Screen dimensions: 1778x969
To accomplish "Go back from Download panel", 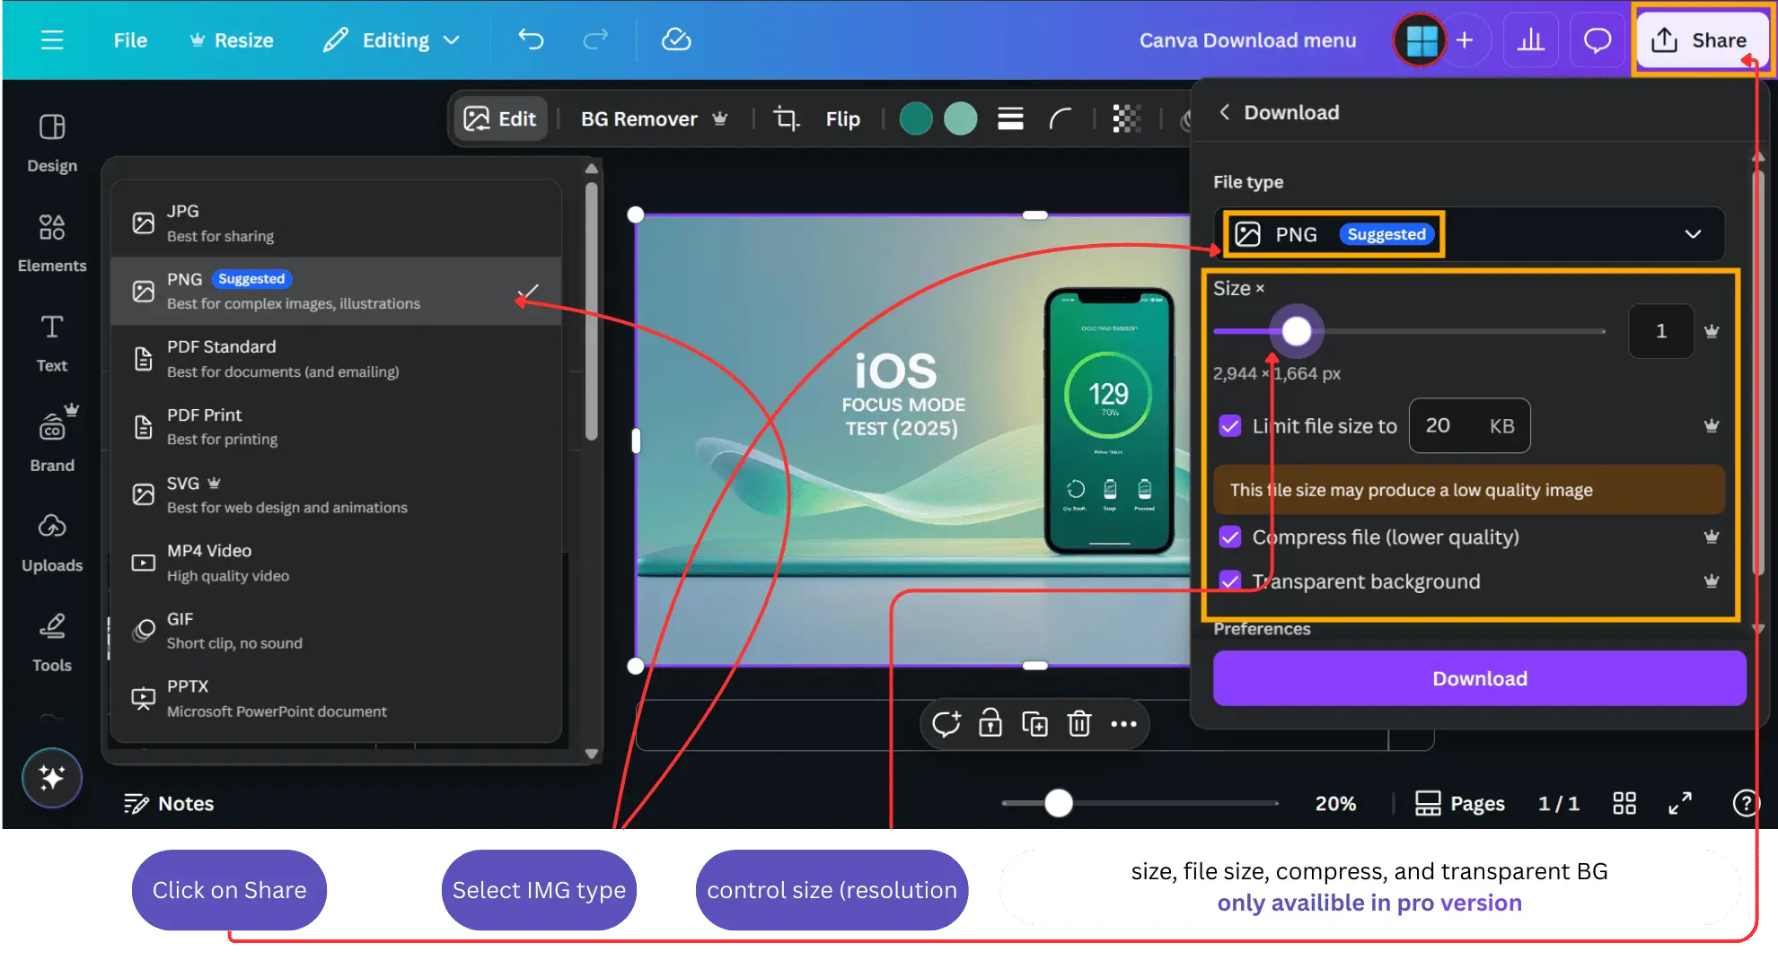I will 1224,112.
